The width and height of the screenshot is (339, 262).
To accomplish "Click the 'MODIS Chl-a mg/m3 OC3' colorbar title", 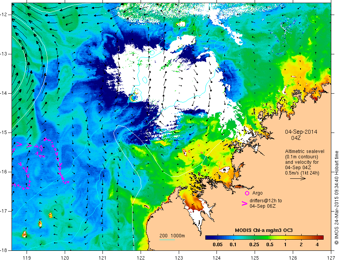I will click(x=264, y=230).
